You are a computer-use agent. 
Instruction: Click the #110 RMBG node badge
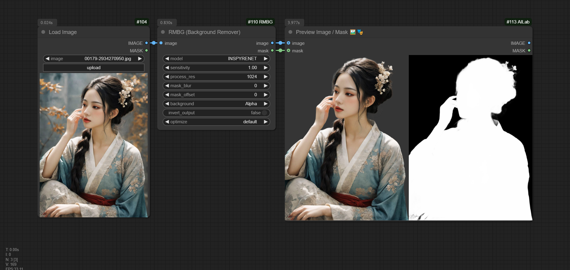[x=260, y=22]
